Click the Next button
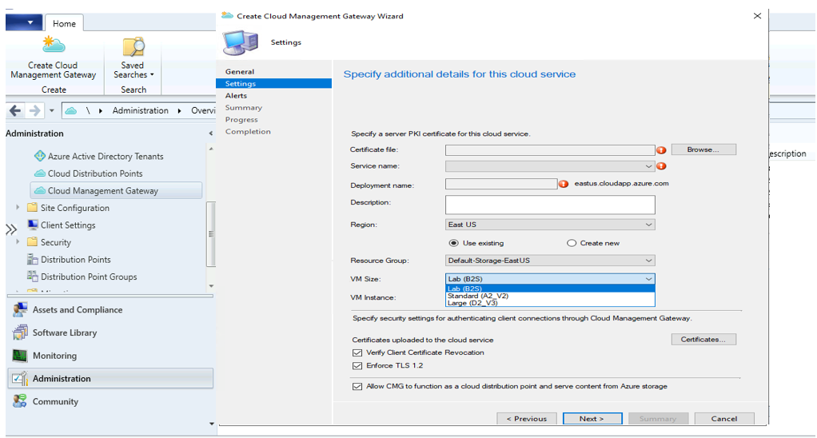Image resolution: width=817 pixels, height=438 pixels. click(x=592, y=419)
